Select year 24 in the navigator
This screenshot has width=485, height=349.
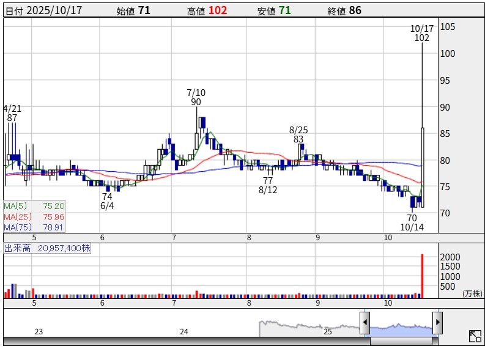(x=184, y=332)
